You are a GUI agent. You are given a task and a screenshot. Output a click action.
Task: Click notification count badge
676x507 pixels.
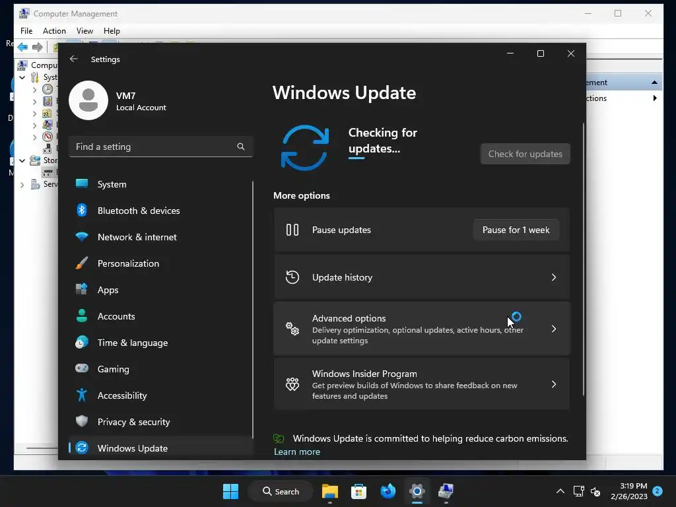pos(658,490)
